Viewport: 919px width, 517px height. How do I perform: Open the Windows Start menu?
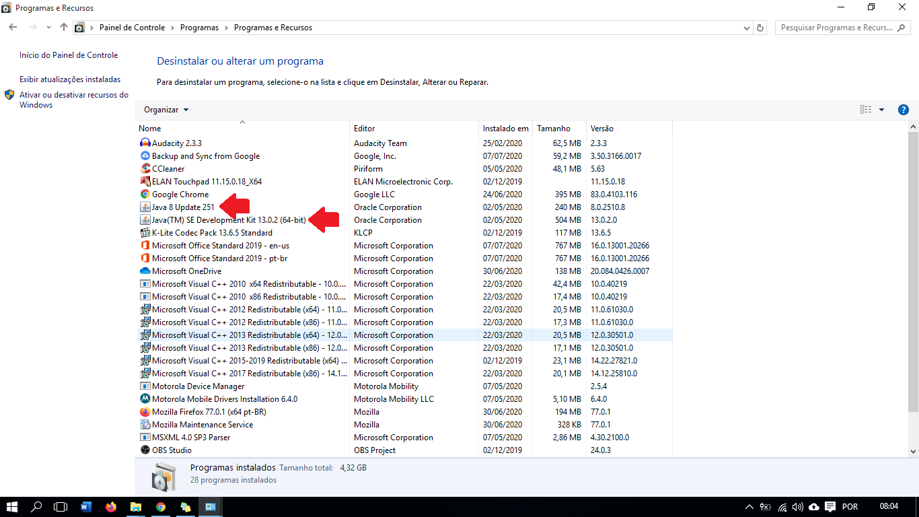tap(12, 506)
